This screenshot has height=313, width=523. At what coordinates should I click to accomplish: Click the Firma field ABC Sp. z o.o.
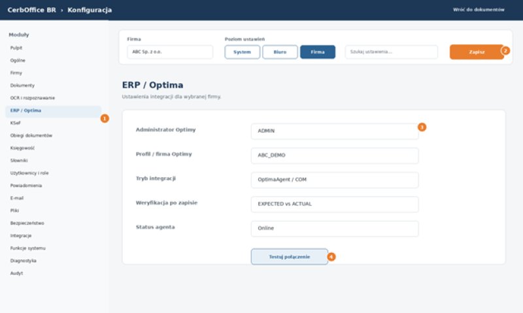170,52
